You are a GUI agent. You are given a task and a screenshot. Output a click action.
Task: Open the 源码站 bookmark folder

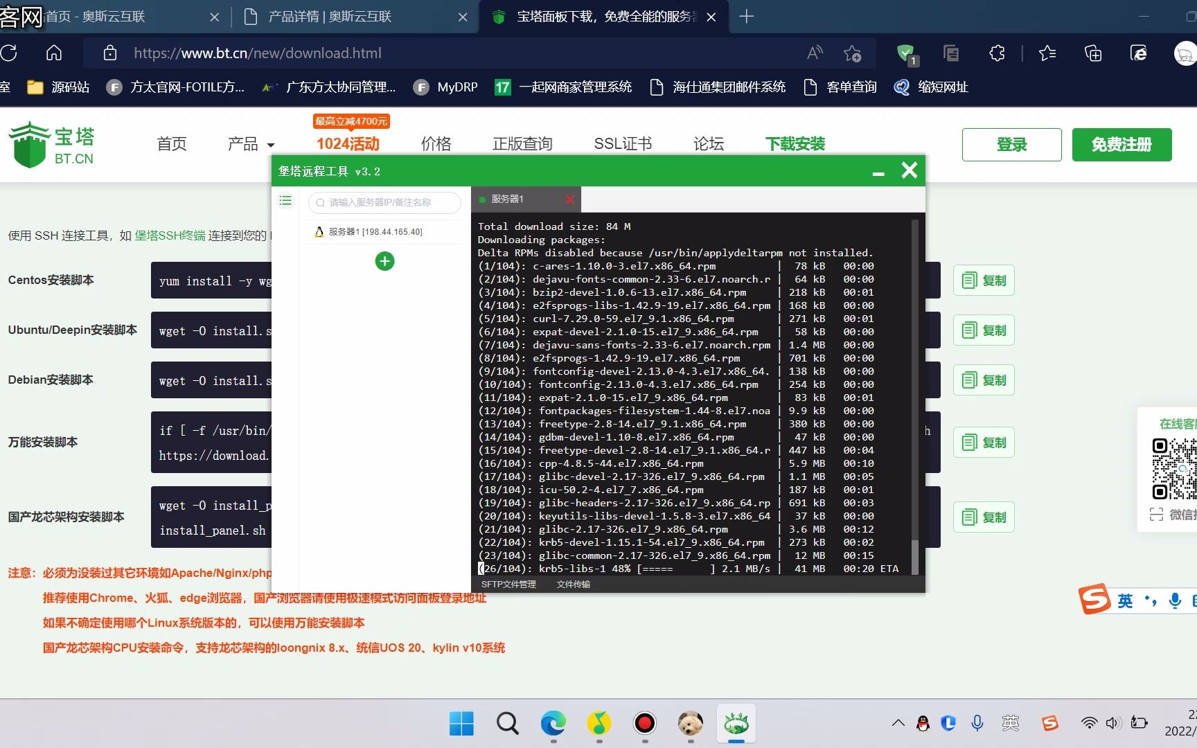58,87
